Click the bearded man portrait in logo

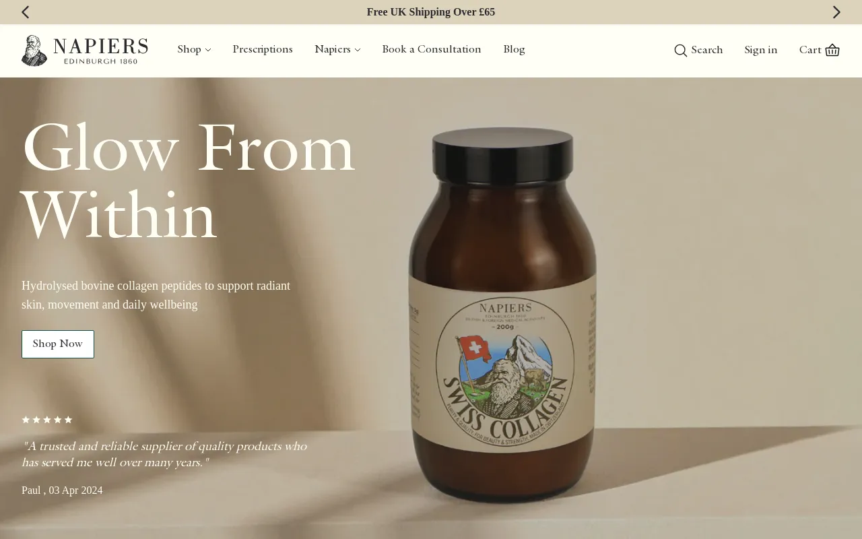[x=34, y=51]
